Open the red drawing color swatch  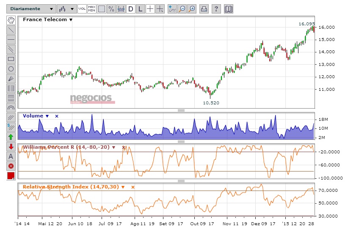tap(11, 176)
